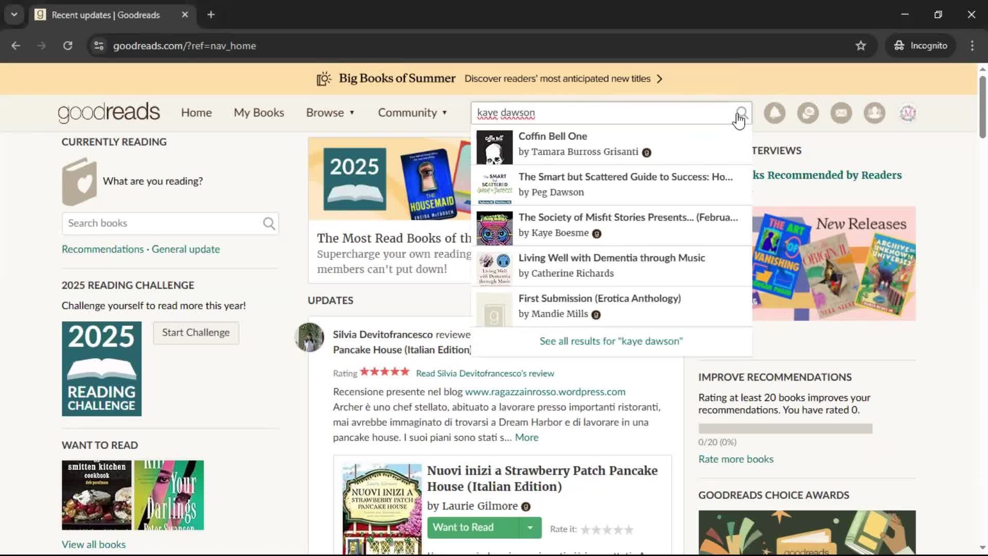Viewport: 988px width, 556px height.
Task: Open My Books nav item
Action: [x=259, y=113]
